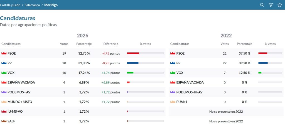285x124 pixels.
Task: Select the Moríñigo breadcrumb item
Action: (x=51, y=5)
